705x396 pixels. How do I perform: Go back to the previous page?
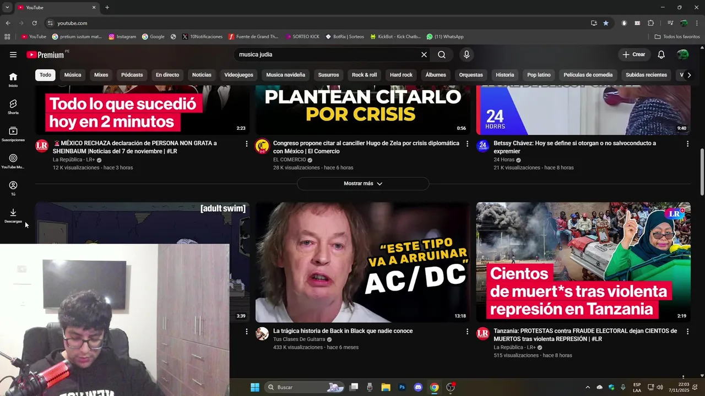[8, 23]
